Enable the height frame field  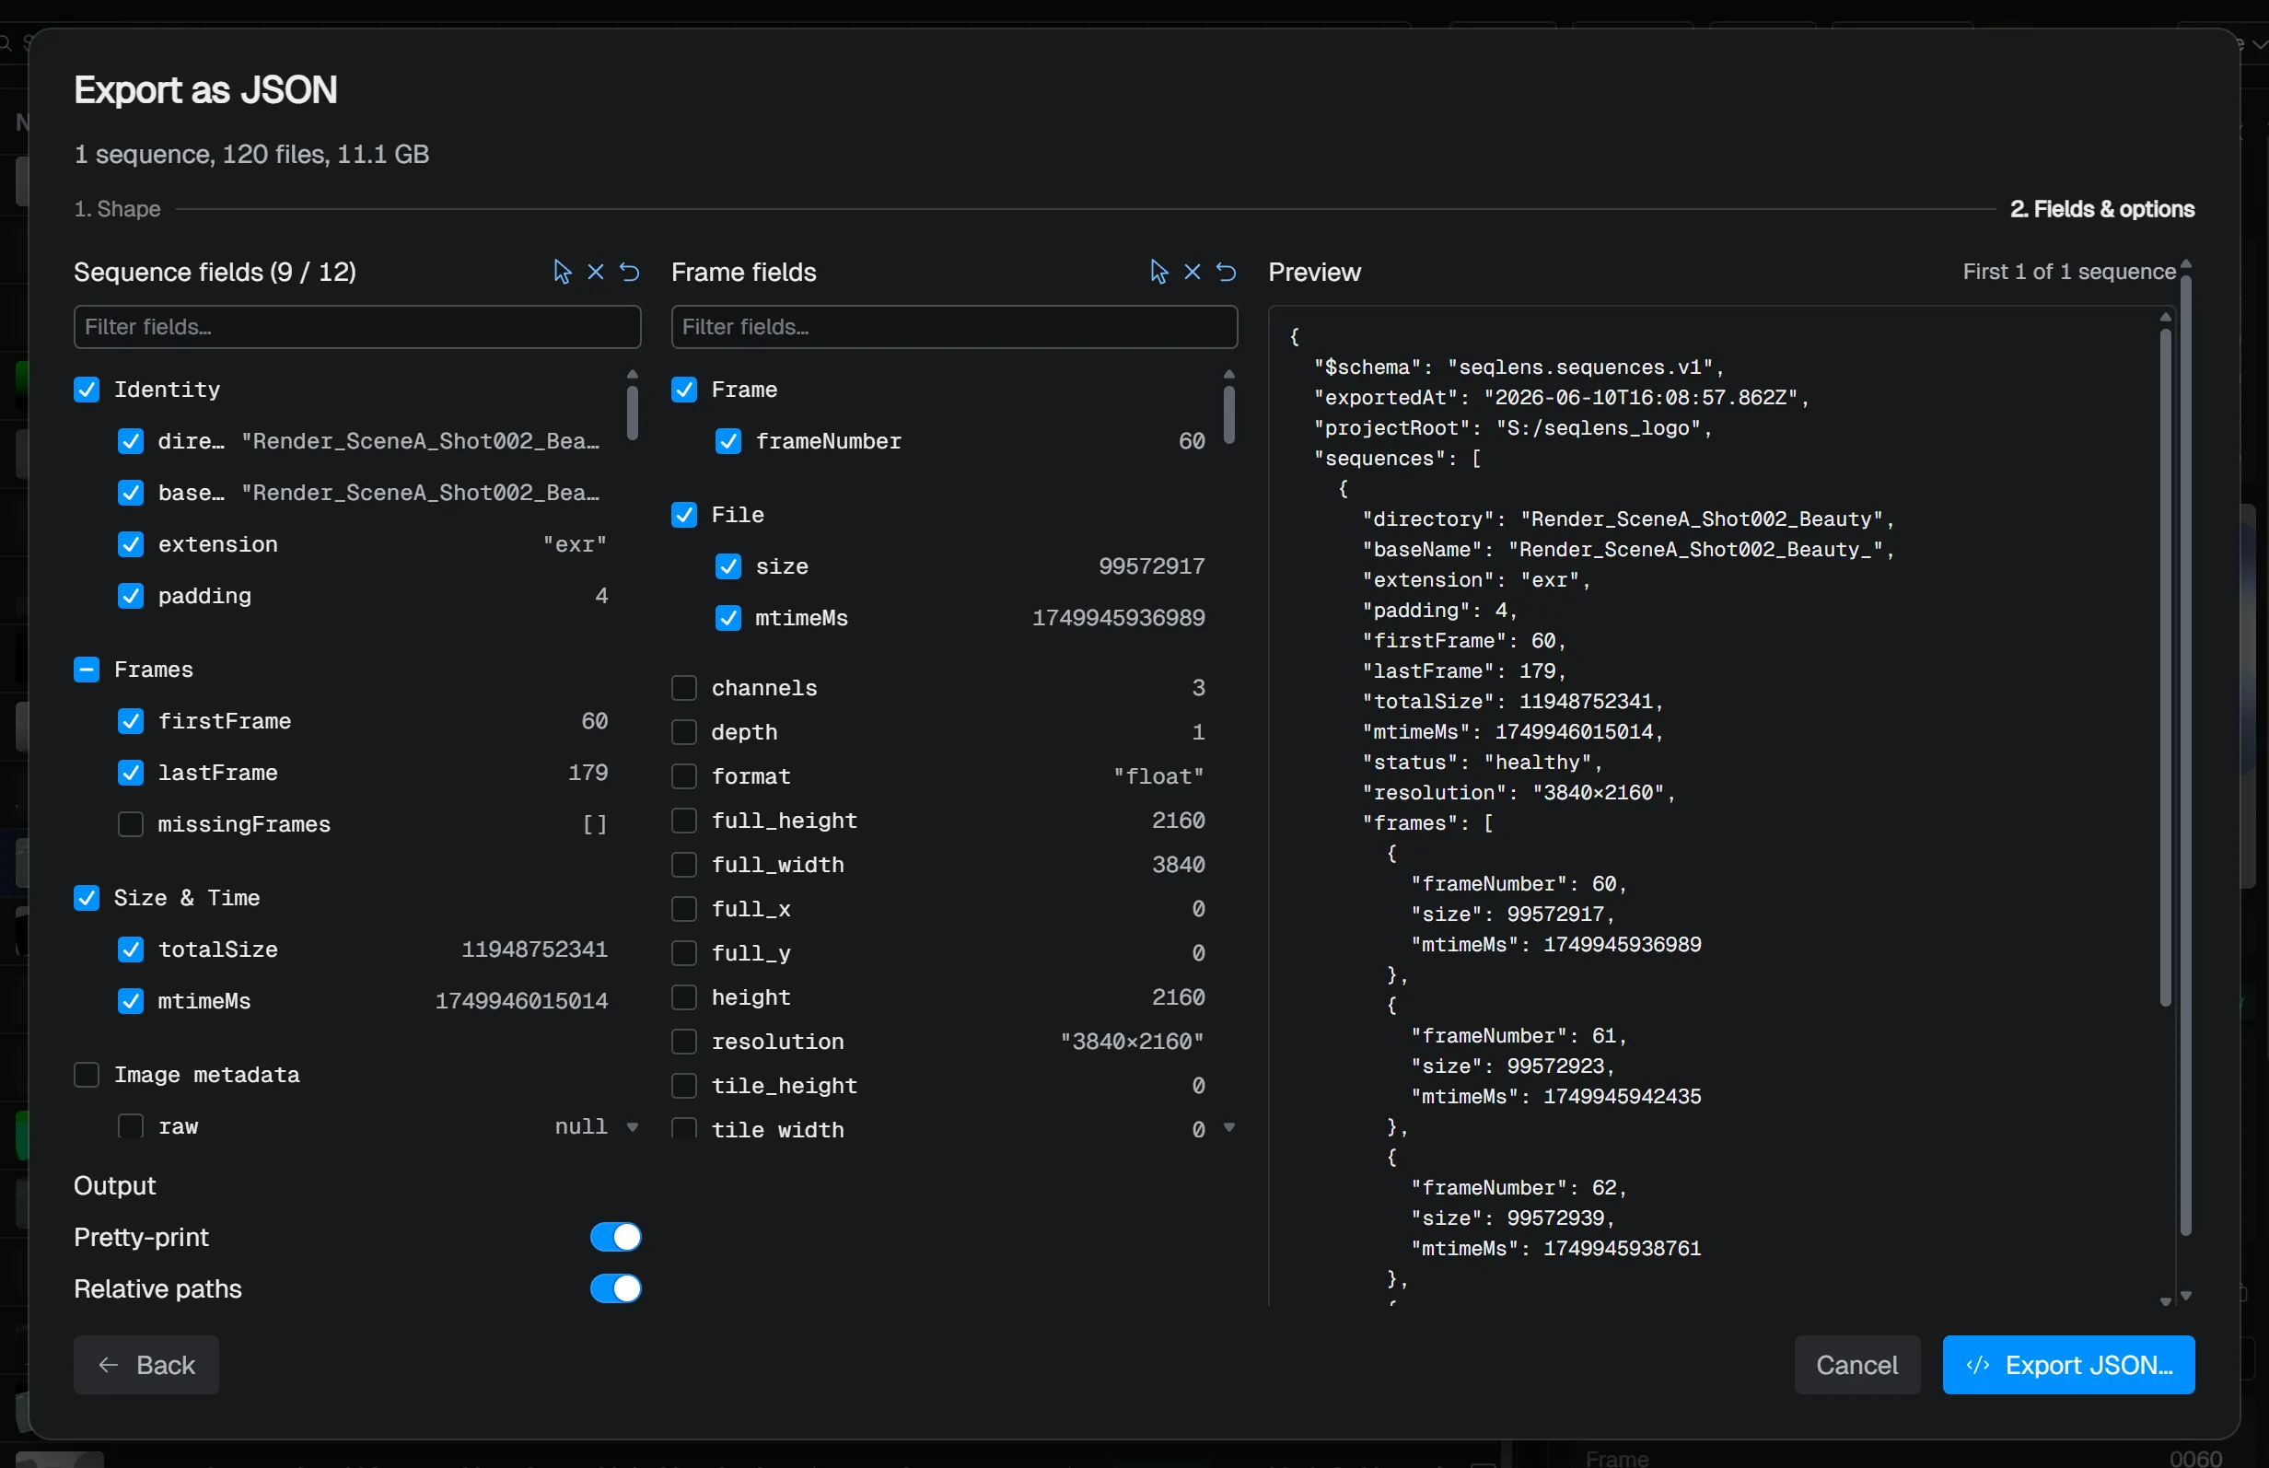[x=684, y=997]
